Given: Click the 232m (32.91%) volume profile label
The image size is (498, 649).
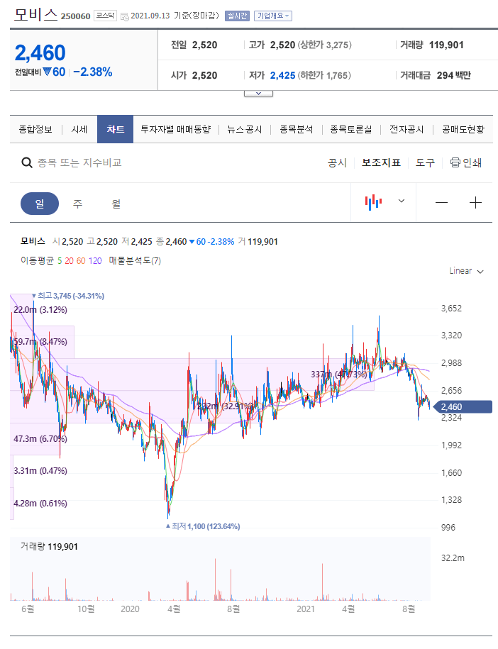Looking at the screenshot, I should [225, 406].
